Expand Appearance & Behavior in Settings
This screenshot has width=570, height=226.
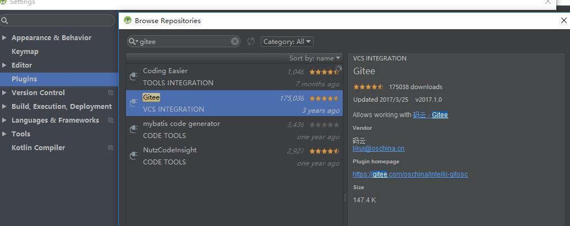coord(4,38)
